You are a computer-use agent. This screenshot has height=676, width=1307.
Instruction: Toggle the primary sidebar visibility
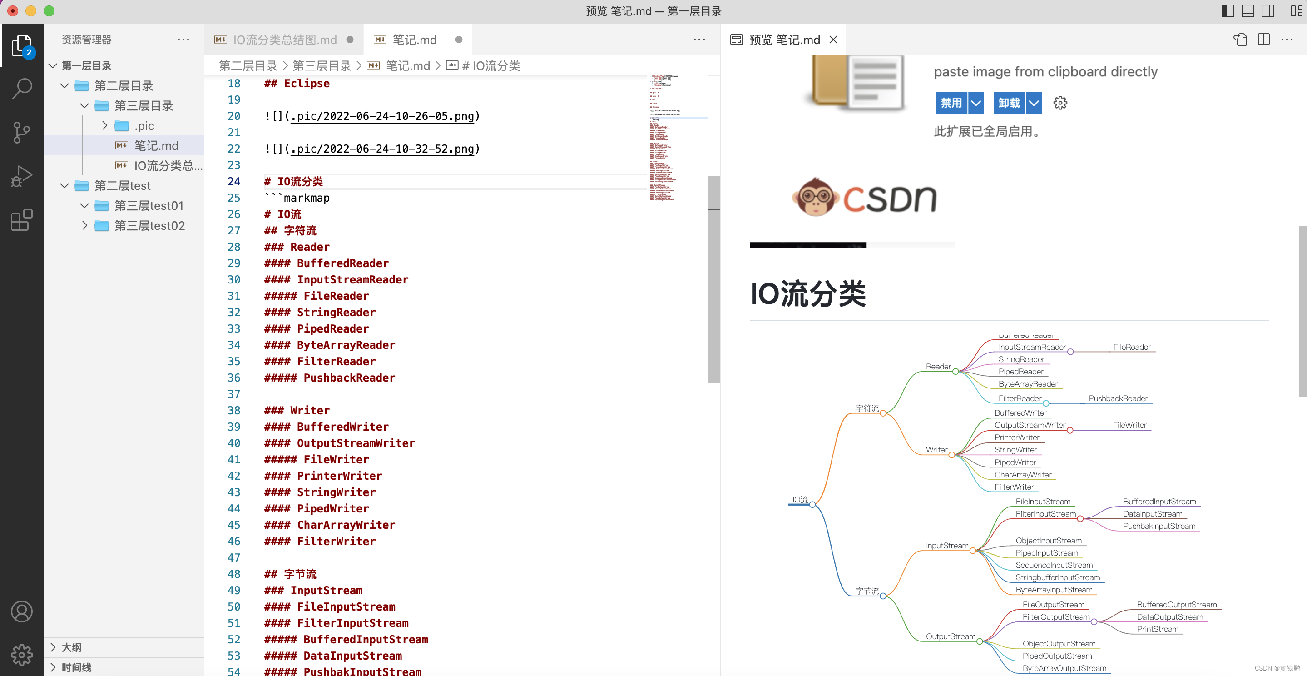coord(1228,10)
